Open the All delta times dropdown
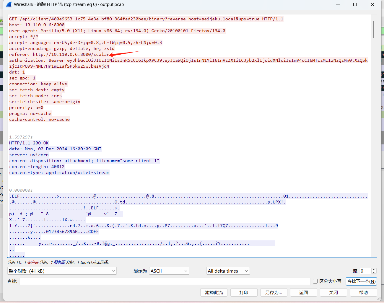The width and height of the screenshot is (384, 303). point(228,271)
